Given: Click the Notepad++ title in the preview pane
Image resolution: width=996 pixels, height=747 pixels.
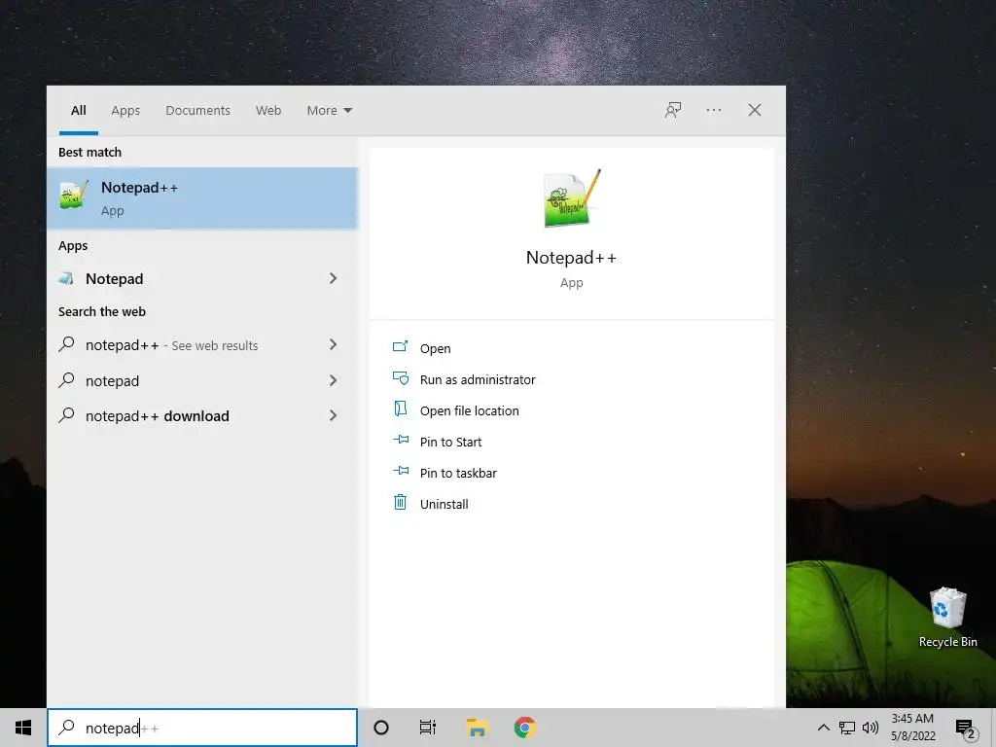Looking at the screenshot, I should point(571,257).
